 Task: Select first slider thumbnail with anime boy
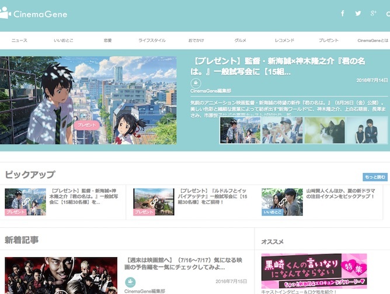coord(241,130)
